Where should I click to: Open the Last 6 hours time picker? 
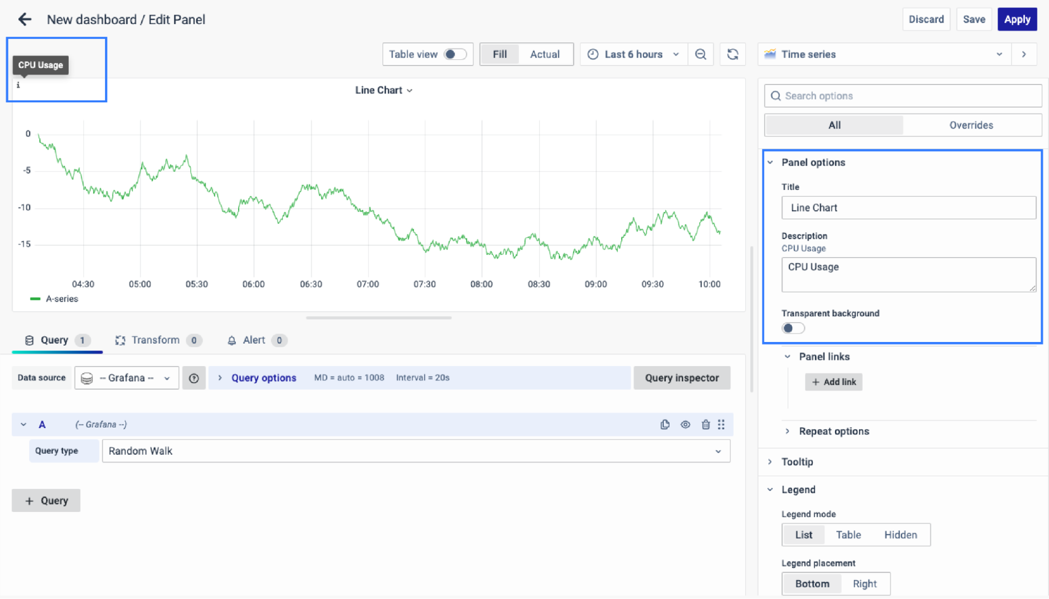[633, 55]
